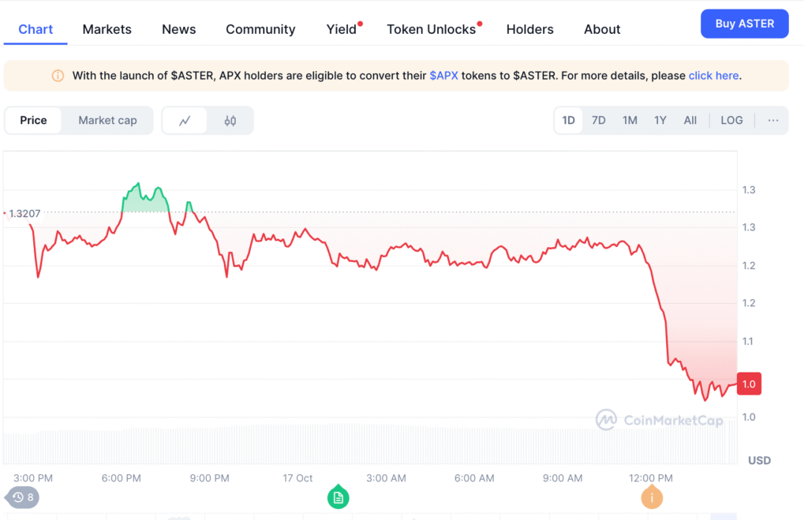Select the Price toggle option
The width and height of the screenshot is (808, 520).
33,121
